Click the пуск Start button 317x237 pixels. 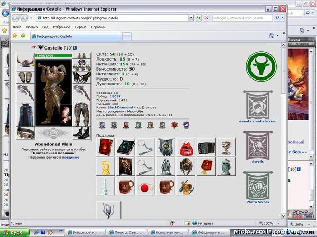pyautogui.click(x=15, y=232)
